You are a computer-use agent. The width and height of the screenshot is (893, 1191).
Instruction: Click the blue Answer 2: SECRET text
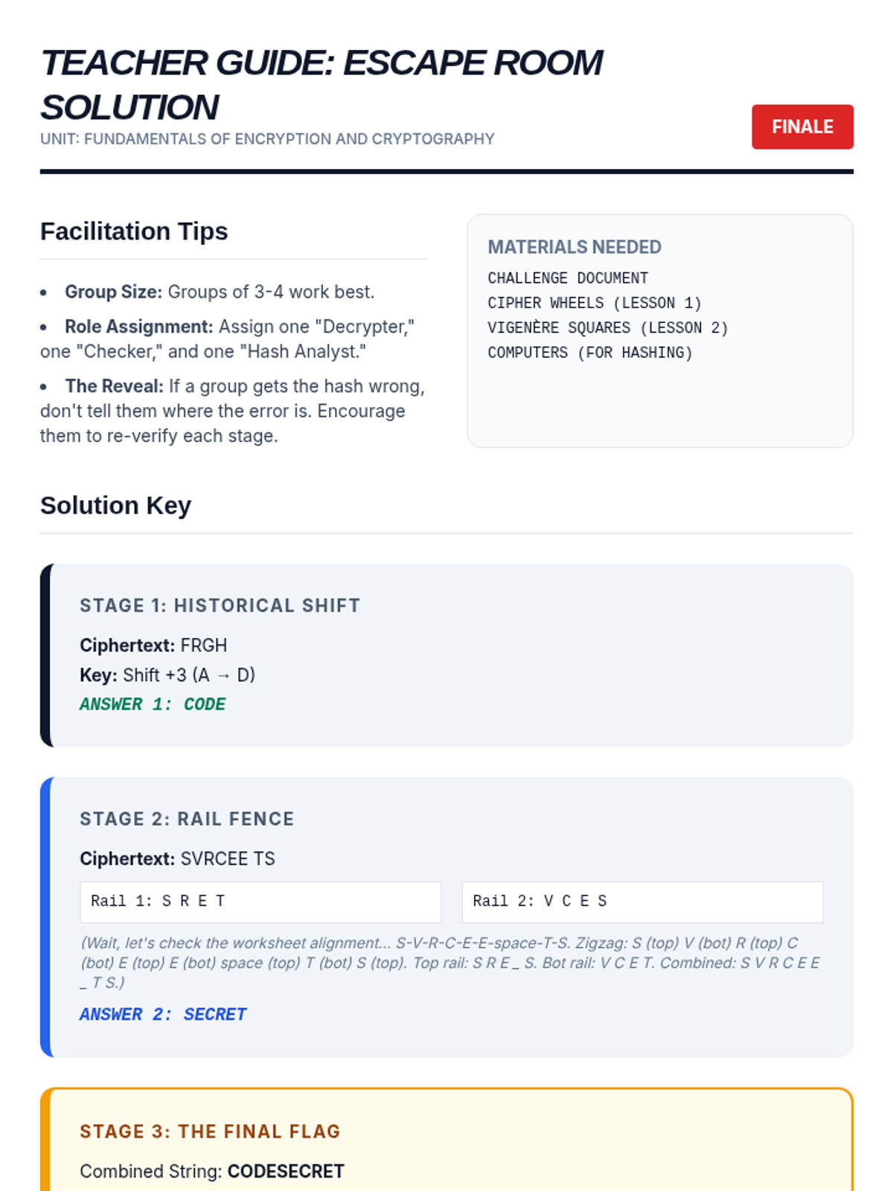pyautogui.click(x=163, y=1015)
